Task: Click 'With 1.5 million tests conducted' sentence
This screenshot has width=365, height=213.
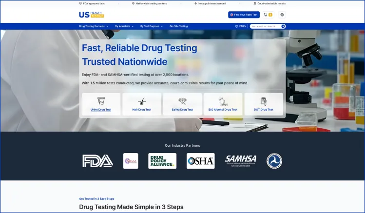Action: [165, 83]
